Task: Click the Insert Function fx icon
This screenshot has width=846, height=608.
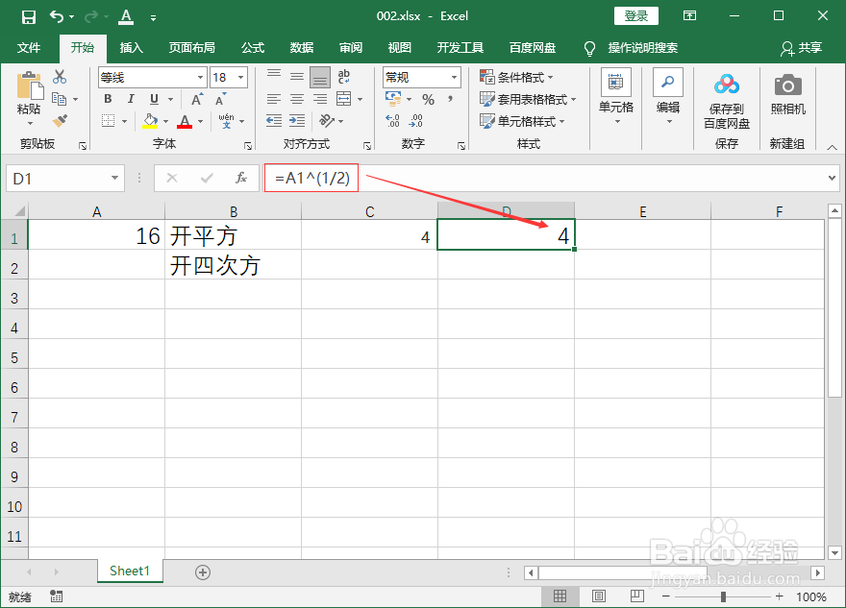Action: (241, 178)
